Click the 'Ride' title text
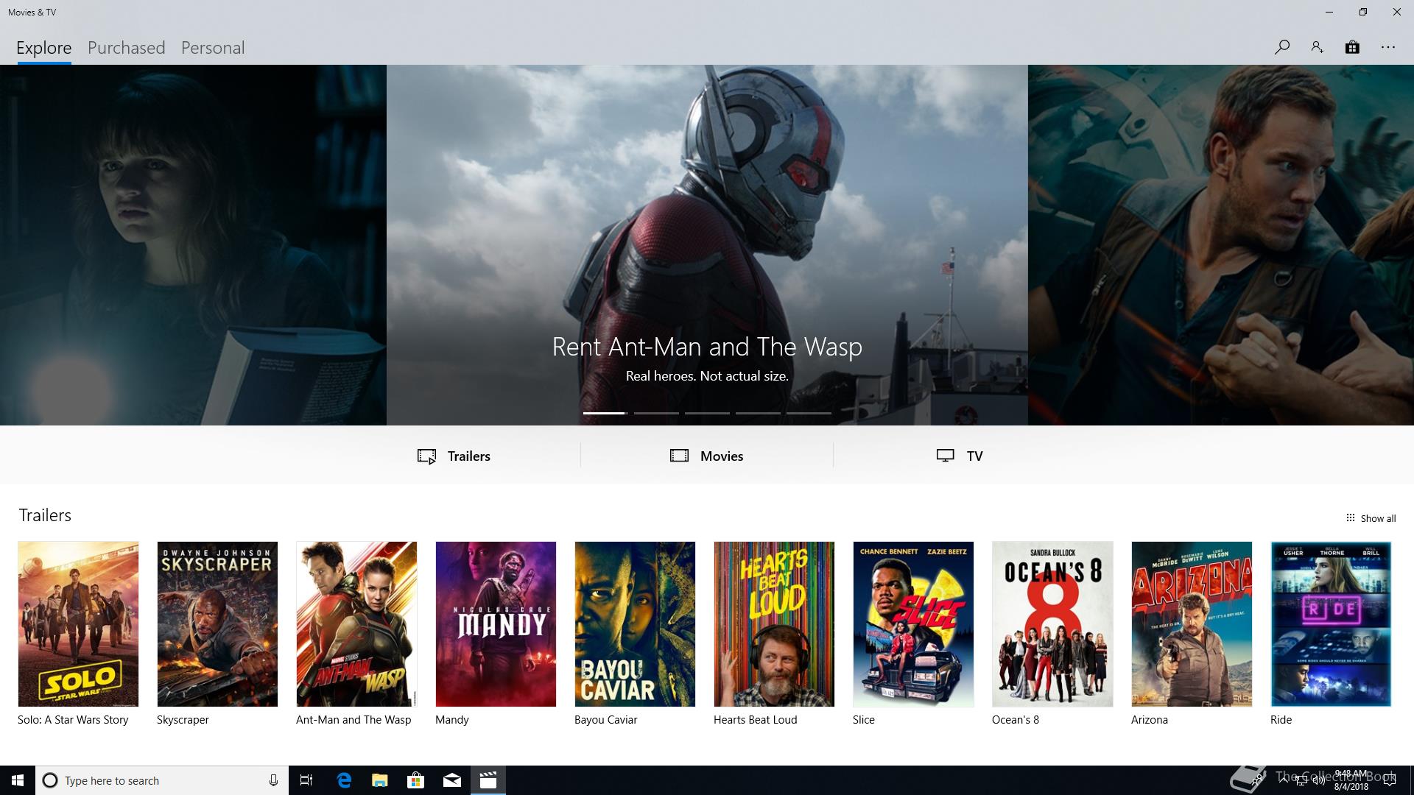 (x=1281, y=720)
